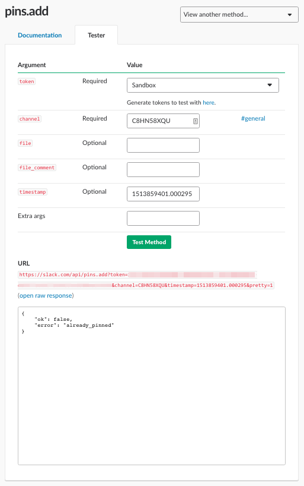
Task: Focus the channel input field
Action: pyautogui.click(x=163, y=121)
